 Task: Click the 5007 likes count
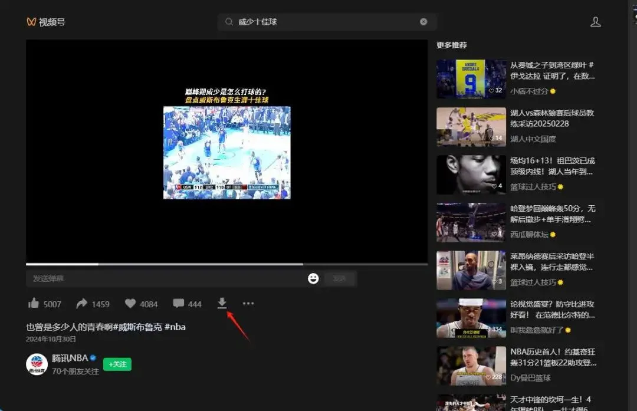(52, 304)
